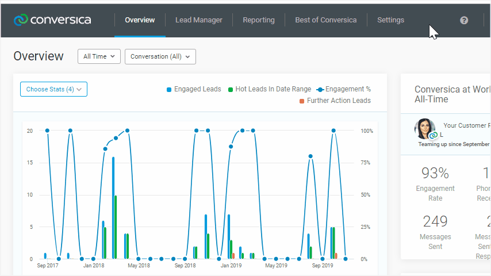Switch to the Overview tab
The width and height of the screenshot is (491, 276).
[140, 20]
